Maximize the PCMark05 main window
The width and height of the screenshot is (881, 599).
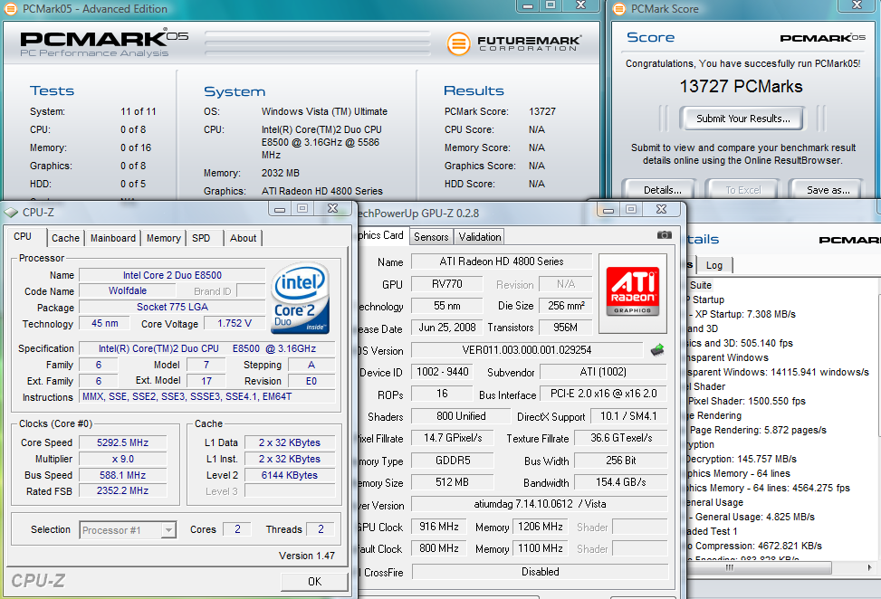(551, 5)
